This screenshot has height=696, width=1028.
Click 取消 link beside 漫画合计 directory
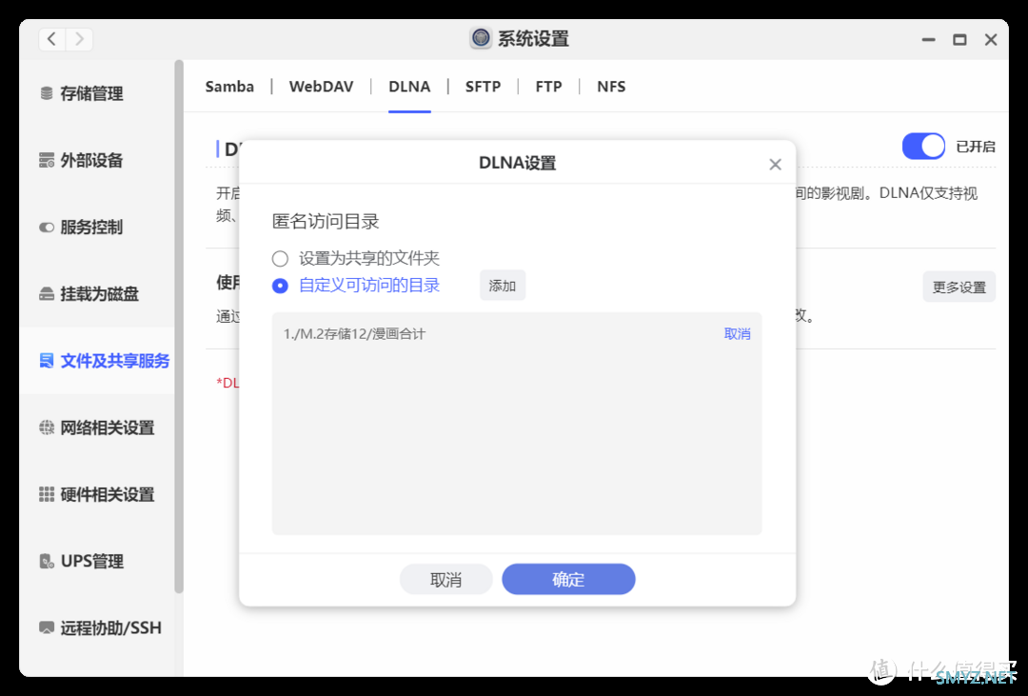pos(737,334)
